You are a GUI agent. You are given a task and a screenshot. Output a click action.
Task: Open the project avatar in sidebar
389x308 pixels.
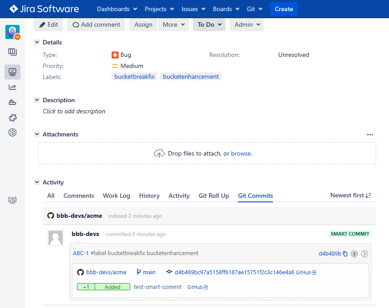[x=12, y=32]
